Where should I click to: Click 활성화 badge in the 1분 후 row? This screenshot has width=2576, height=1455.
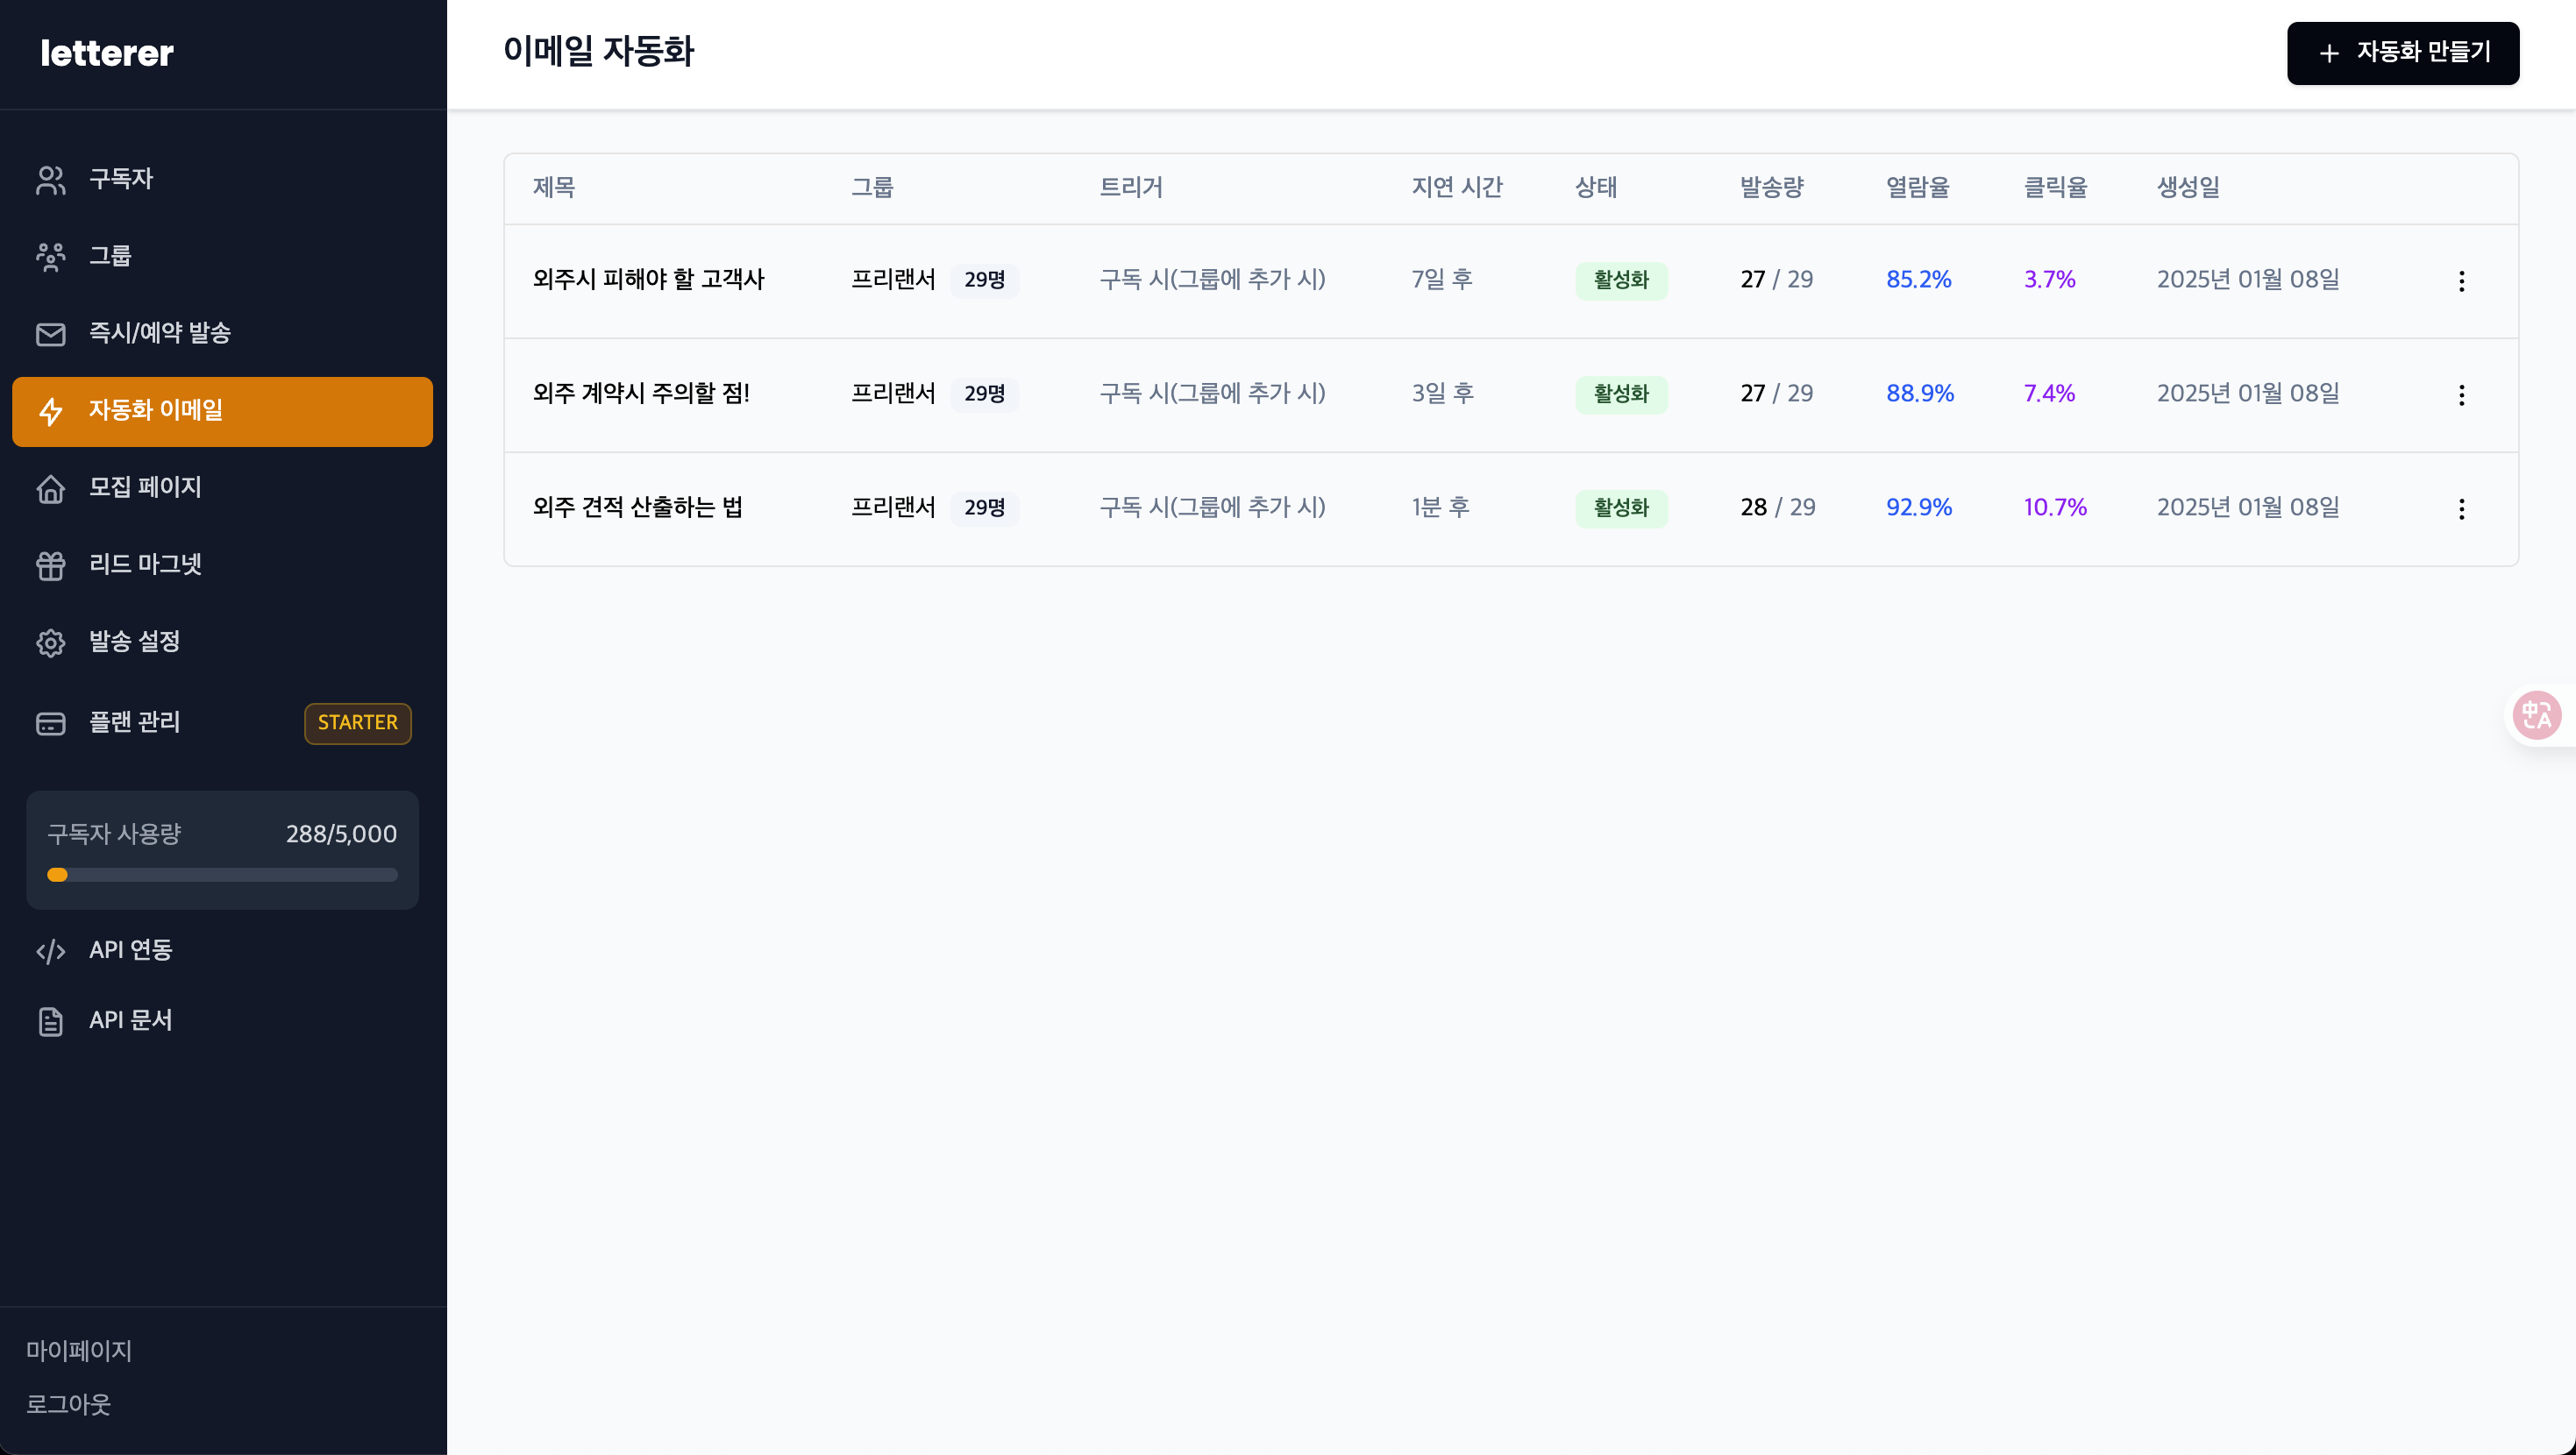[x=1621, y=509]
